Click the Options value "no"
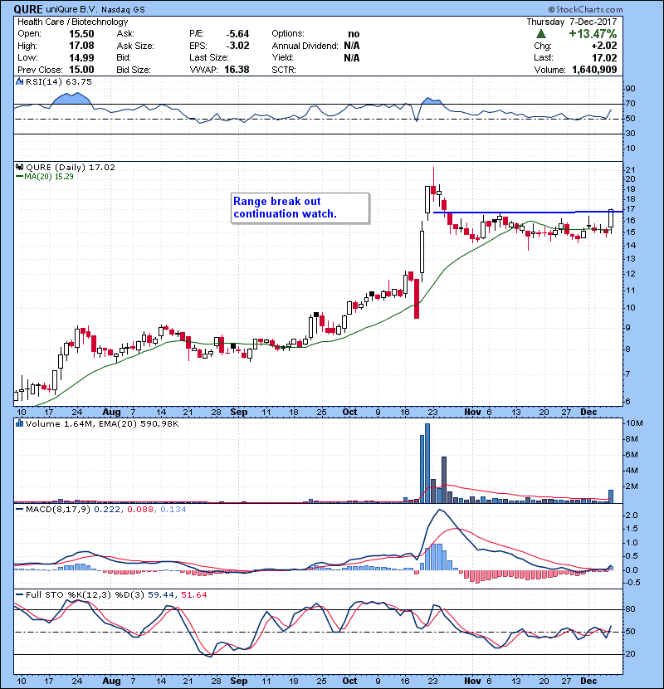664x689 pixels. coord(354,34)
